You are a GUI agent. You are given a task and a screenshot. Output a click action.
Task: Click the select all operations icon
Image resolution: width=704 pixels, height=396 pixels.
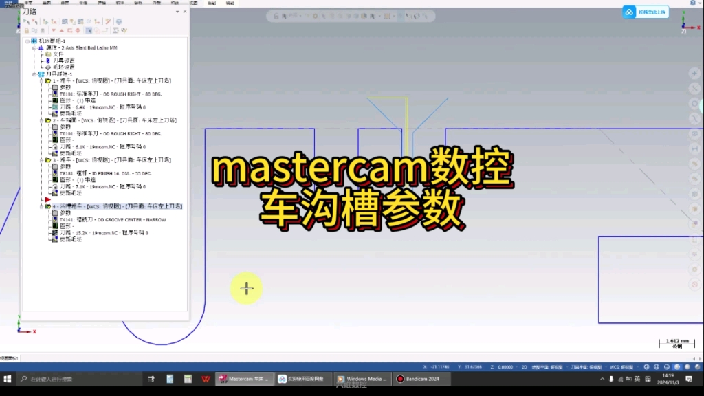point(27,21)
